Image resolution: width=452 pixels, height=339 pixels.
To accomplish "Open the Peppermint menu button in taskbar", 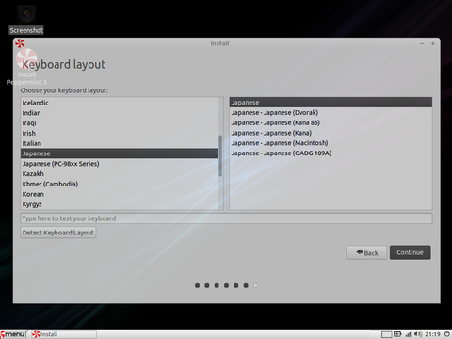I will pyautogui.click(x=12, y=334).
